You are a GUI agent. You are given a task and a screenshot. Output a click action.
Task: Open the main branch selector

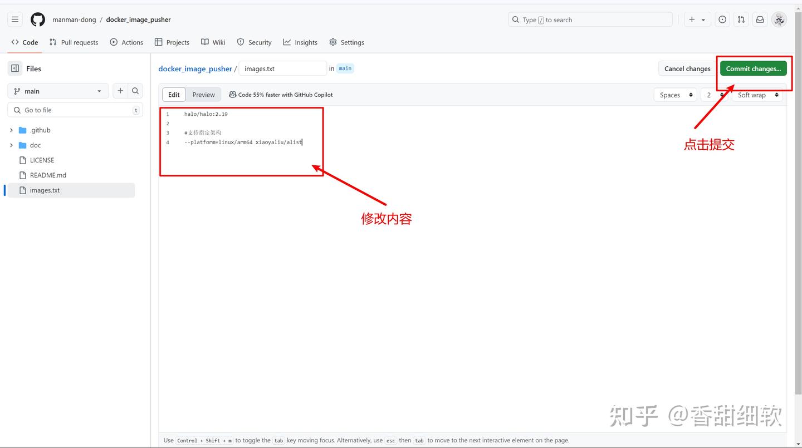tap(57, 90)
